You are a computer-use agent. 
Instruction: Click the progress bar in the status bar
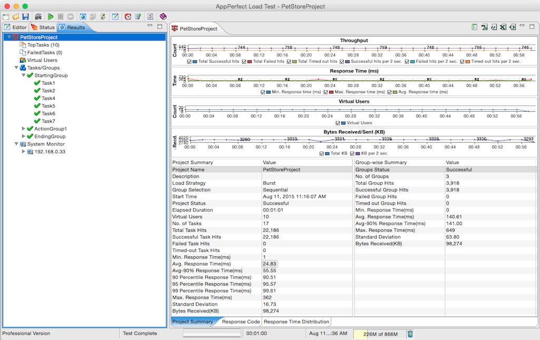[212, 333]
